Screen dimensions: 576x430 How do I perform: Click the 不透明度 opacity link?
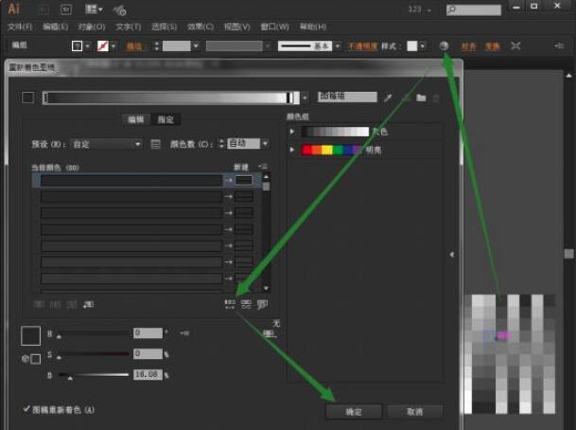(362, 46)
